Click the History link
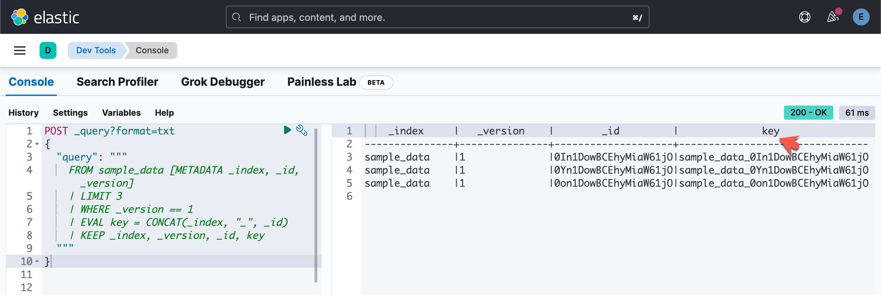Image resolution: width=881 pixels, height=295 pixels. tap(24, 113)
